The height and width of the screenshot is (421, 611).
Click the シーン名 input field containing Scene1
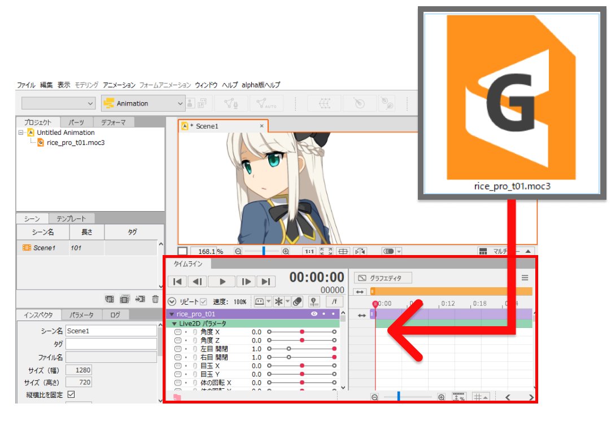[111, 331]
